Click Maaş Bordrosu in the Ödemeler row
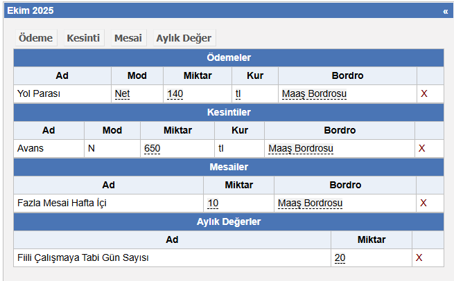This screenshot has height=281, width=454. [x=314, y=93]
